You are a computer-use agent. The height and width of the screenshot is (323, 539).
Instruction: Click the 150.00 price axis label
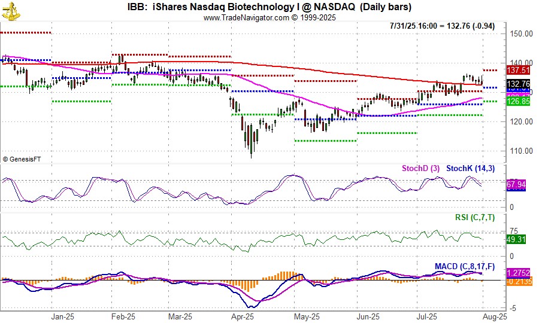coord(520,33)
